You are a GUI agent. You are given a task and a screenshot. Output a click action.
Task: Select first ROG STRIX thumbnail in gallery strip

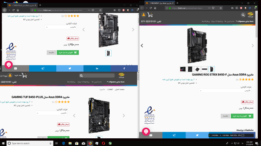(183, 69)
